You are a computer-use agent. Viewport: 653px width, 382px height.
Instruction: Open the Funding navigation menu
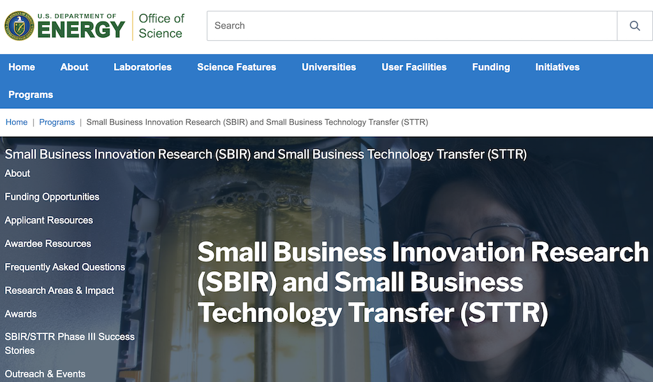(490, 67)
